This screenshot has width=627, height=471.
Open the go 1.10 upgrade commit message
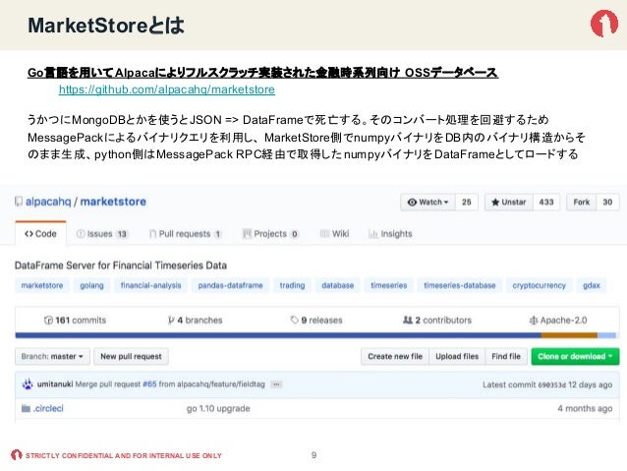[218, 408]
